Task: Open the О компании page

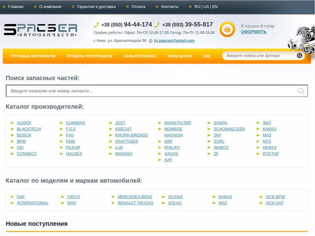Action: pyautogui.click(x=50, y=6)
